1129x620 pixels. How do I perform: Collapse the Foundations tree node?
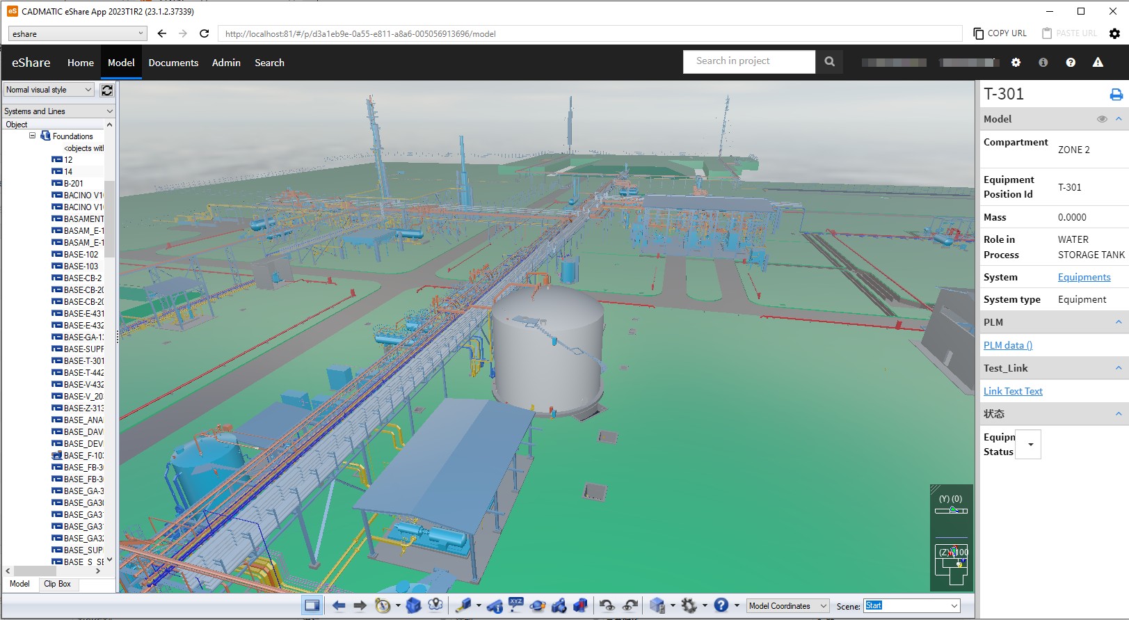pyautogui.click(x=32, y=136)
